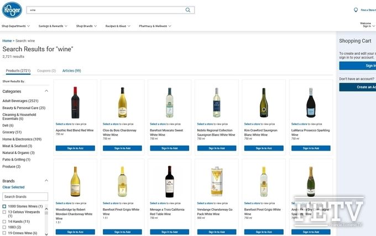Filter by Grocery (51) category
376x236 pixels.
(12, 132)
